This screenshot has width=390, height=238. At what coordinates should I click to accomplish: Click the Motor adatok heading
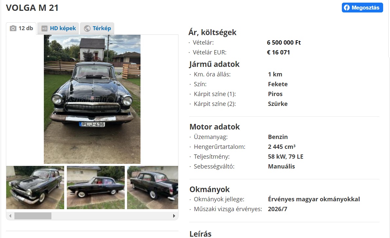click(215, 127)
